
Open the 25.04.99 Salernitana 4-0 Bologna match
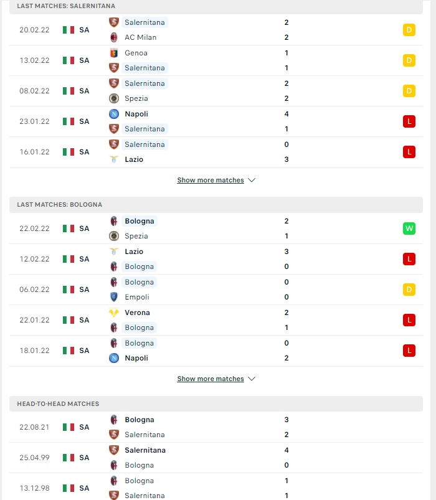pyautogui.click(x=216, y=458)
